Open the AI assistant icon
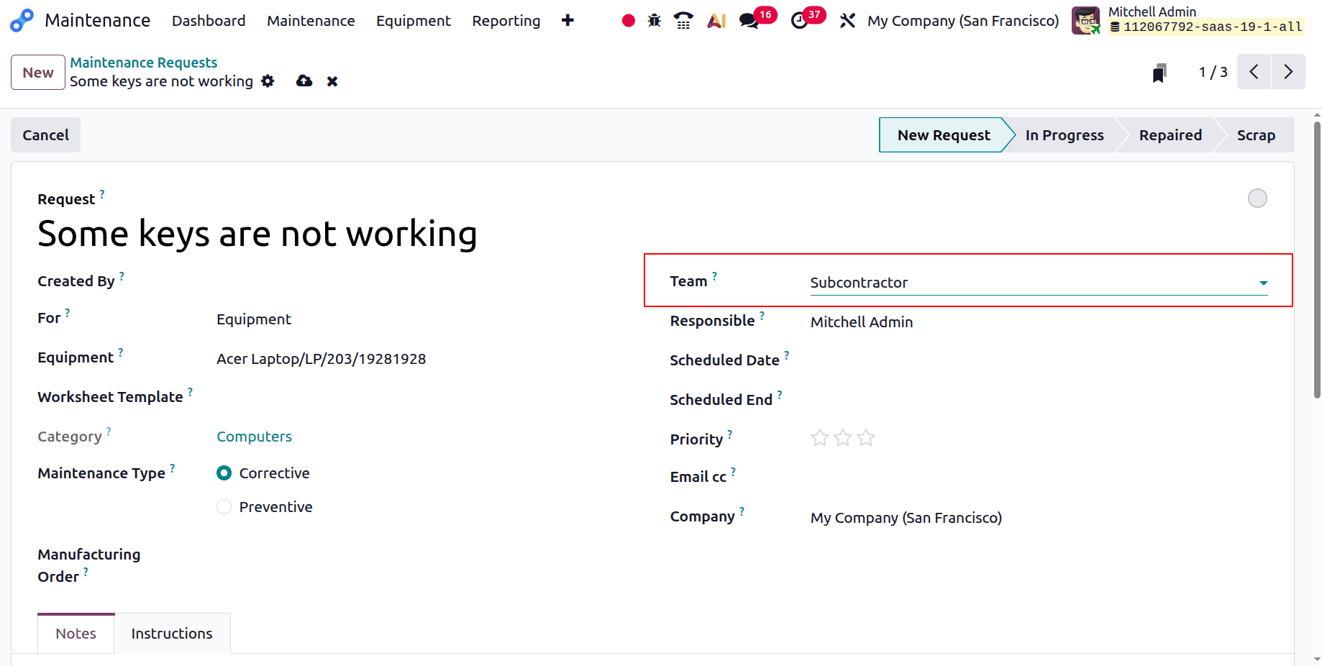The height and width of the screenshot is (666, 1322). pyautogui.click(x=716, y=21)
